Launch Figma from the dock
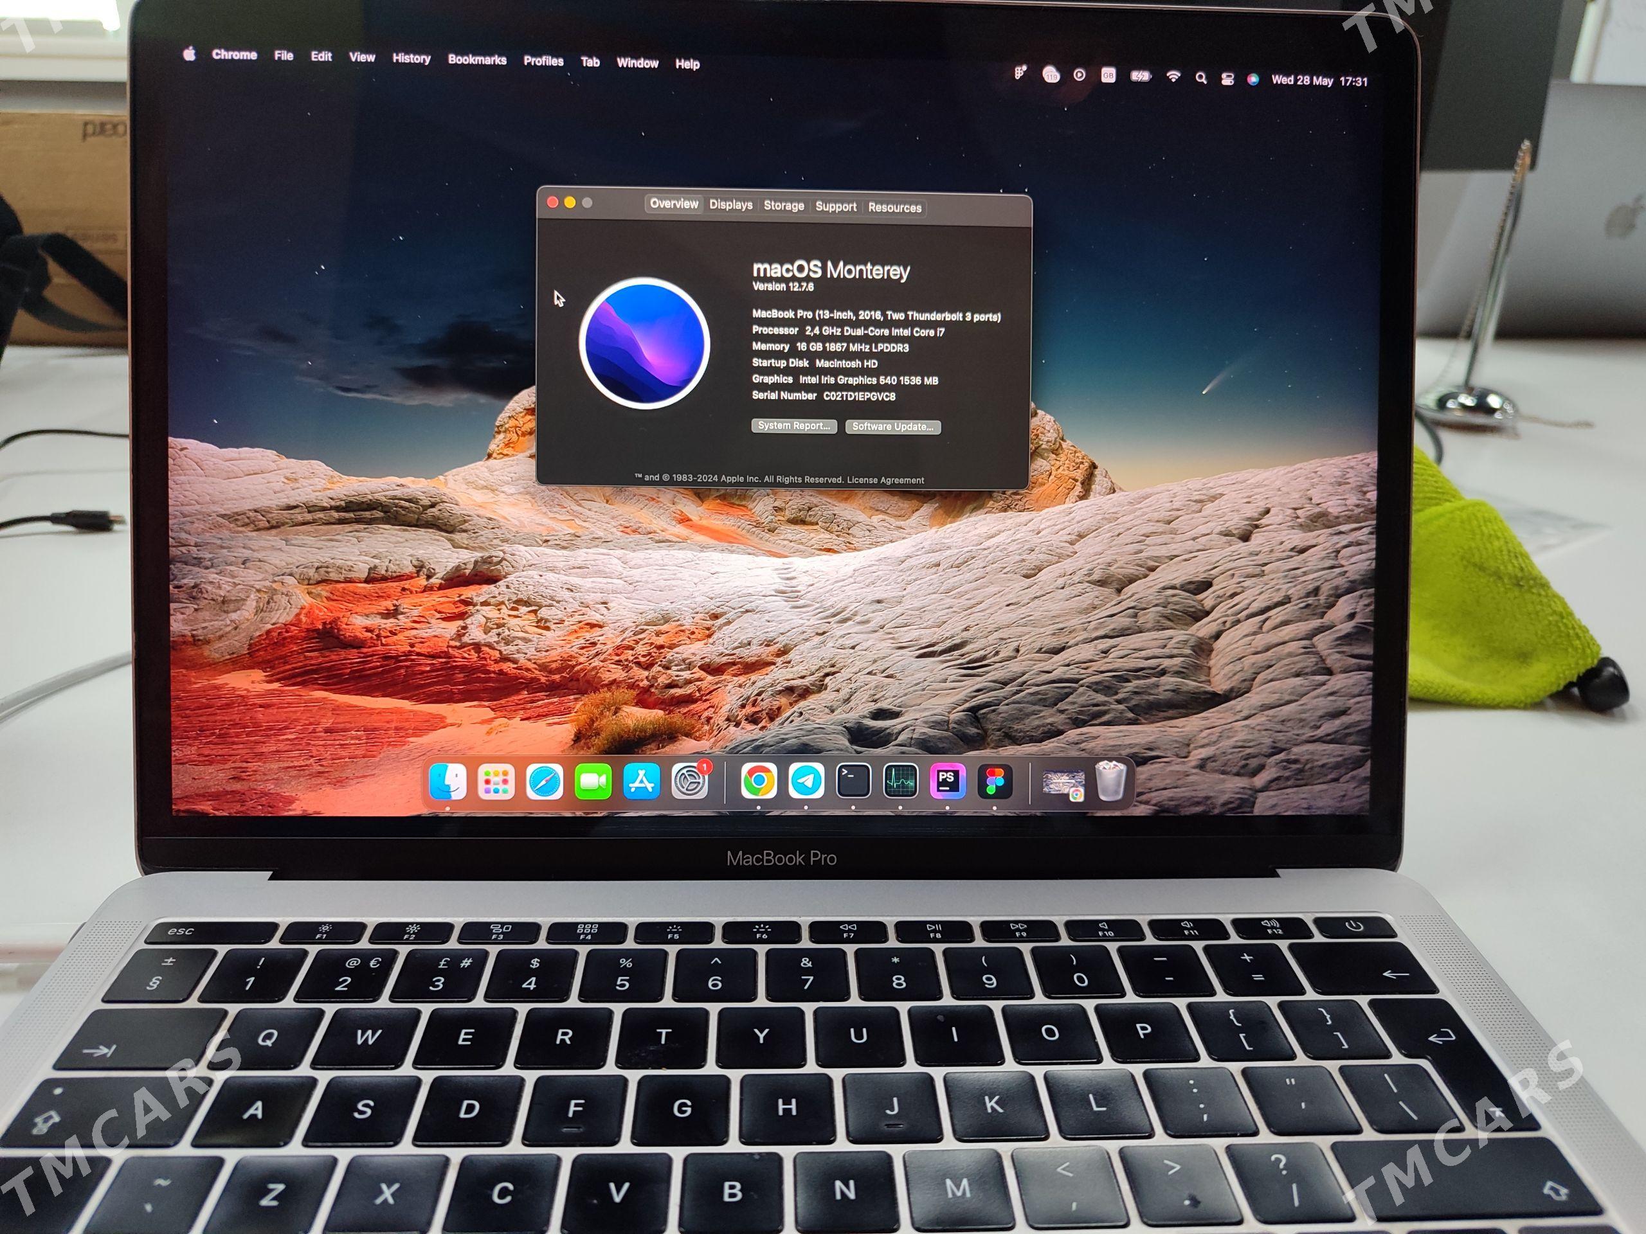Image resolution: width=1646 pixels, height=1234 pixels. point(995,782)
